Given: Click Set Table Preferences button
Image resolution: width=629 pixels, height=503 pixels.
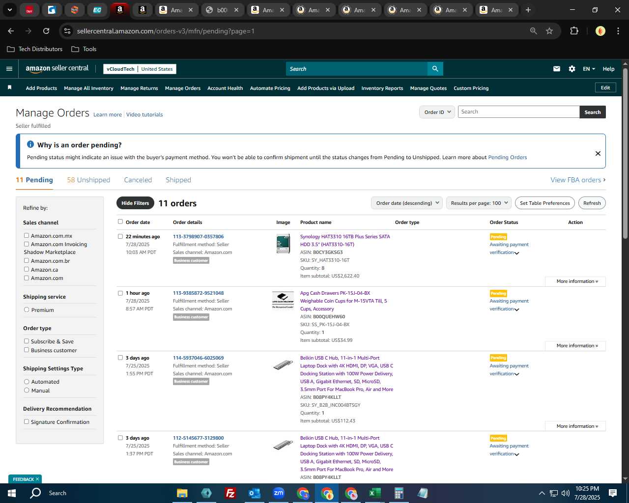Looking at the screenshot, I should click(545, 203).
